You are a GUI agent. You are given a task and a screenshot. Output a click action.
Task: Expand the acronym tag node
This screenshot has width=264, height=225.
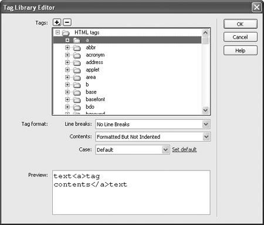click(67, 55)
